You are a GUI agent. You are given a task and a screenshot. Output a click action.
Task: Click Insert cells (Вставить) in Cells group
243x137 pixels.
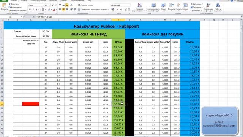coord(171,8)
